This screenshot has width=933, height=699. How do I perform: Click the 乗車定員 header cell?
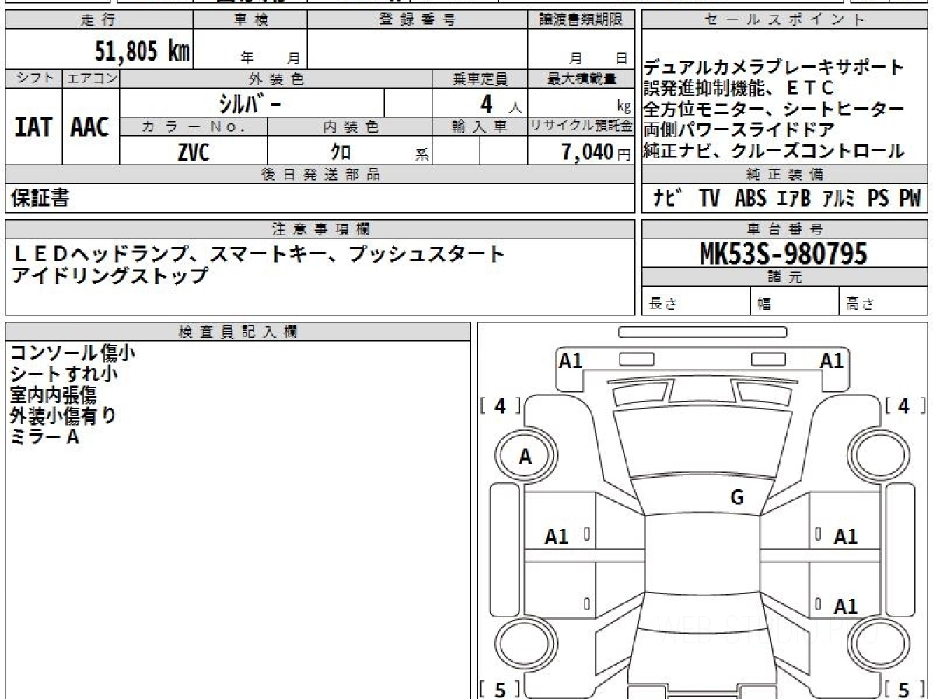pos(480,78)
